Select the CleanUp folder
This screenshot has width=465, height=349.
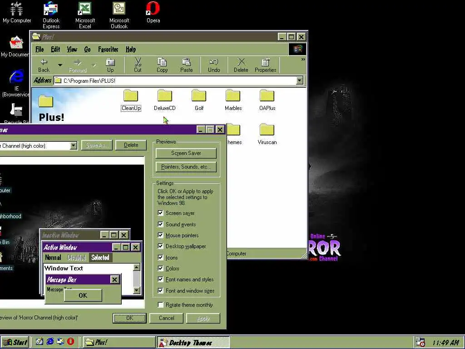(131, 100)
